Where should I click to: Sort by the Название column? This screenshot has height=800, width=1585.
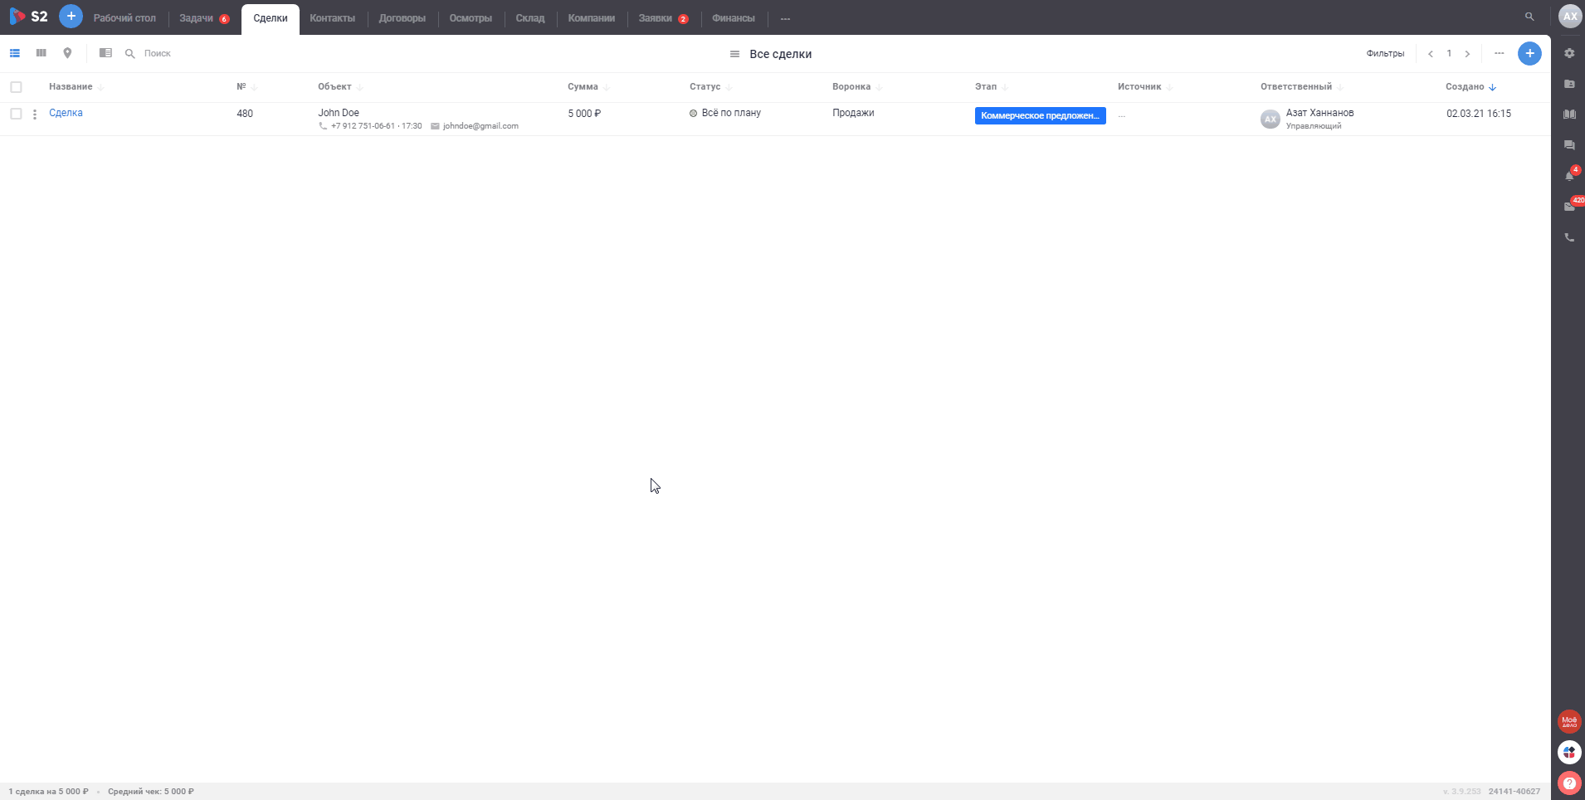pos(76,87)
